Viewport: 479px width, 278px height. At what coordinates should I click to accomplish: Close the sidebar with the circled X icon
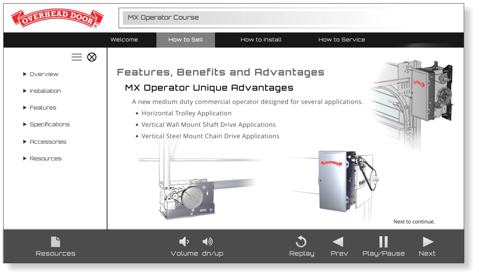click(92, 57)
